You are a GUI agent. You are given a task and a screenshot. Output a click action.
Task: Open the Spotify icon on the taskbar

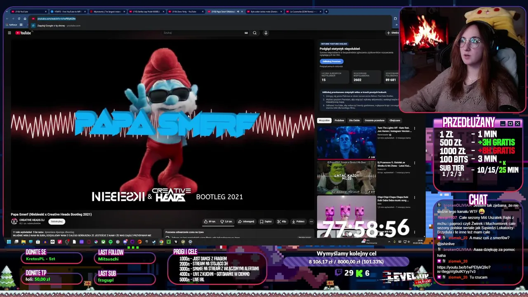pyautogui.click(x=111, y=242)
